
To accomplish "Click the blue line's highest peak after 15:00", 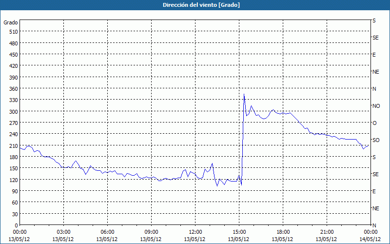I will click(x=244, y=94).
